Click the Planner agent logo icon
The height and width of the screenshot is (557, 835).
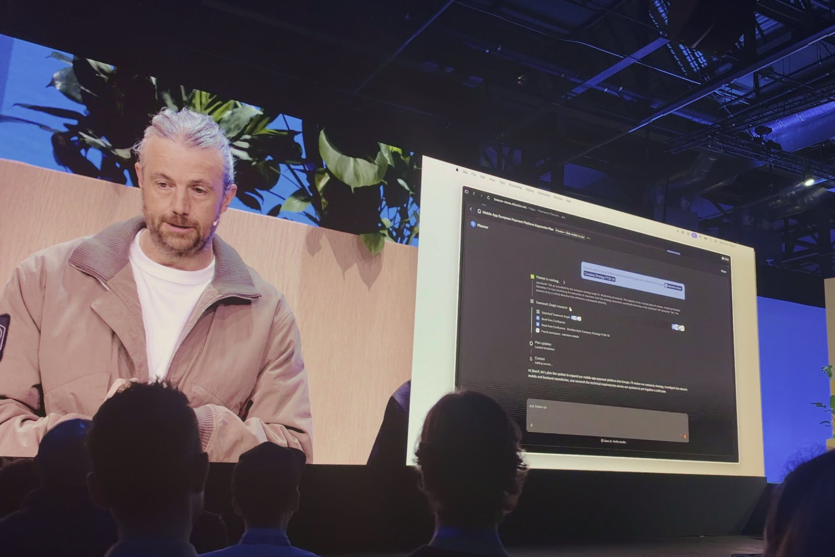[x=473, y=224]
